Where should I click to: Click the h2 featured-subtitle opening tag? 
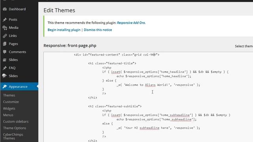(115, 106)
